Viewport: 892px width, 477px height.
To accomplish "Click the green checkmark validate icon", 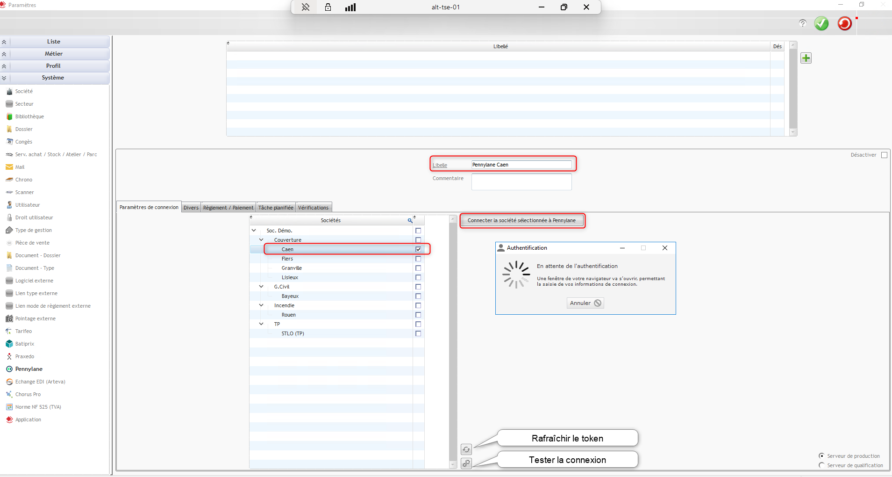I will click(821, 23).
